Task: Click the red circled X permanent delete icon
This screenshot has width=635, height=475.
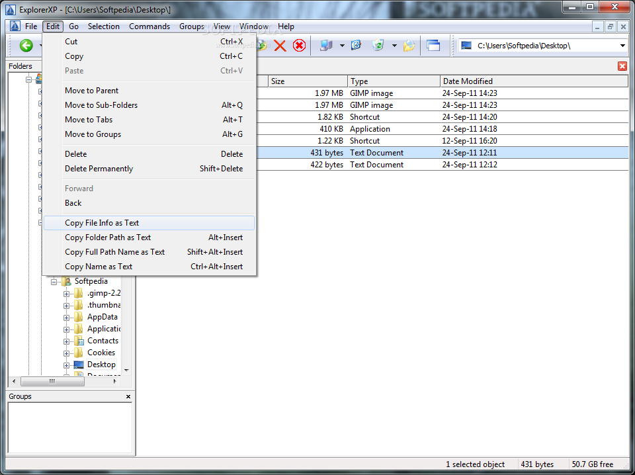Action: (x=299, y=46)
